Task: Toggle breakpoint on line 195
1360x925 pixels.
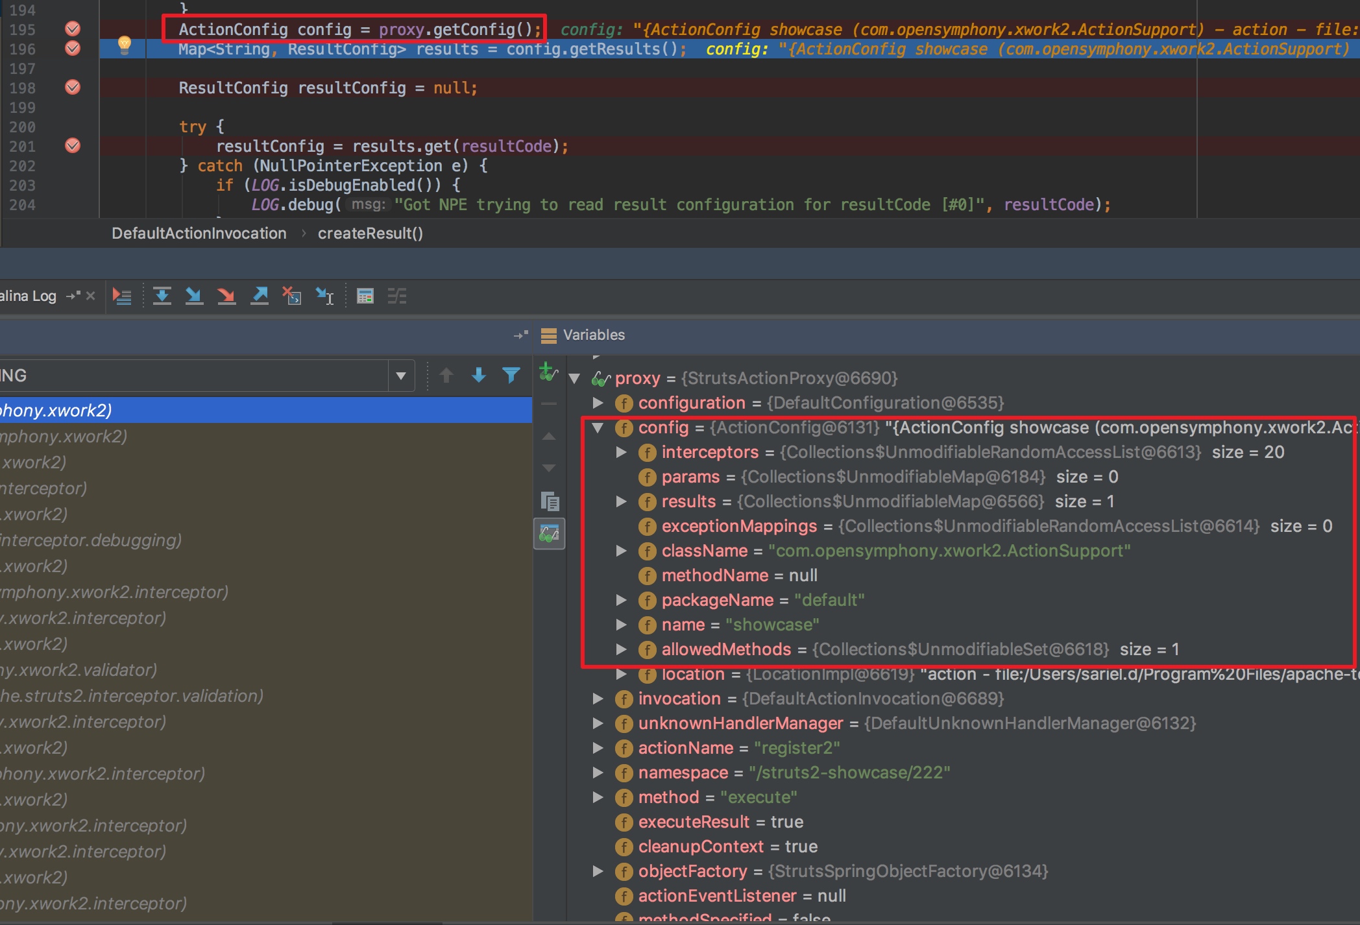Action: (x=73, y=29)
